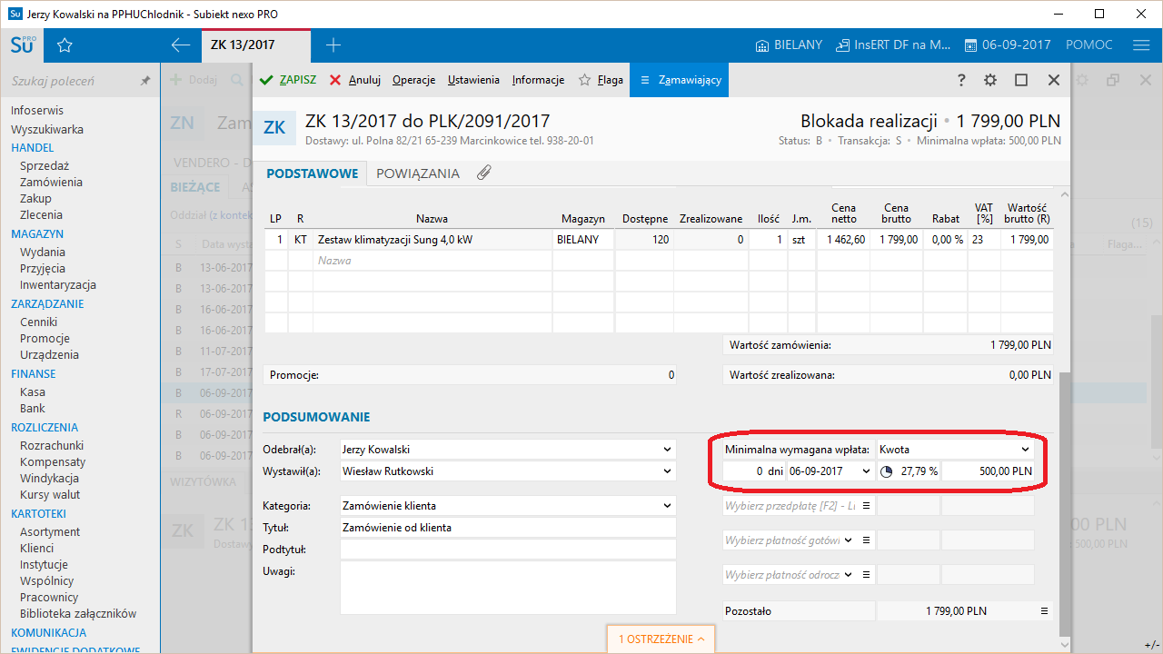Image resolution: width=1163 pixels, height=654 pixels.
Task: Open the Operacje menu
Action: click(x=413, y=80)
